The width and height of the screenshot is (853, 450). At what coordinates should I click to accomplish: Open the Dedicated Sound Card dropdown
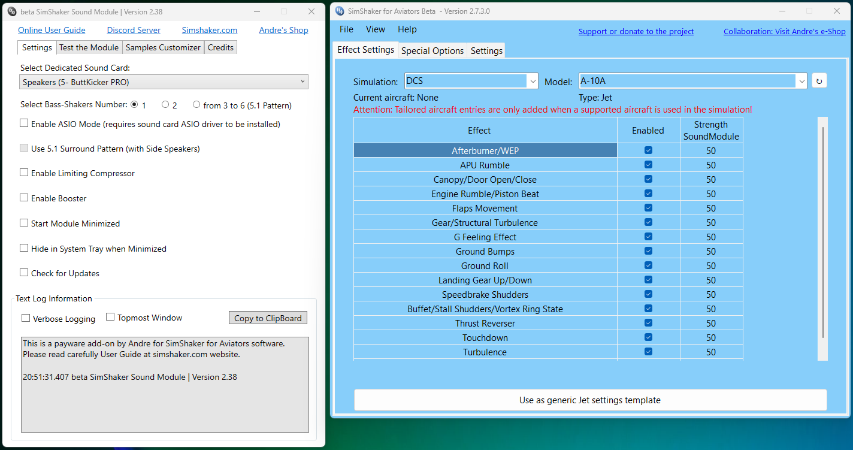click(164, 81)
